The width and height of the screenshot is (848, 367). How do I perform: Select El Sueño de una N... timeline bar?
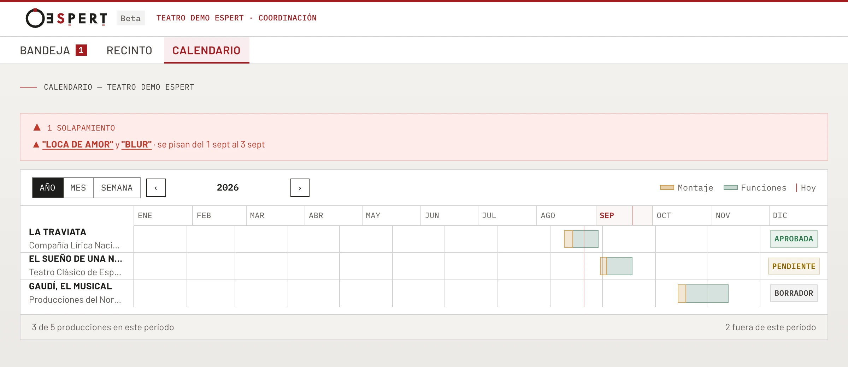pyautogui.click(x=616, y=266)
